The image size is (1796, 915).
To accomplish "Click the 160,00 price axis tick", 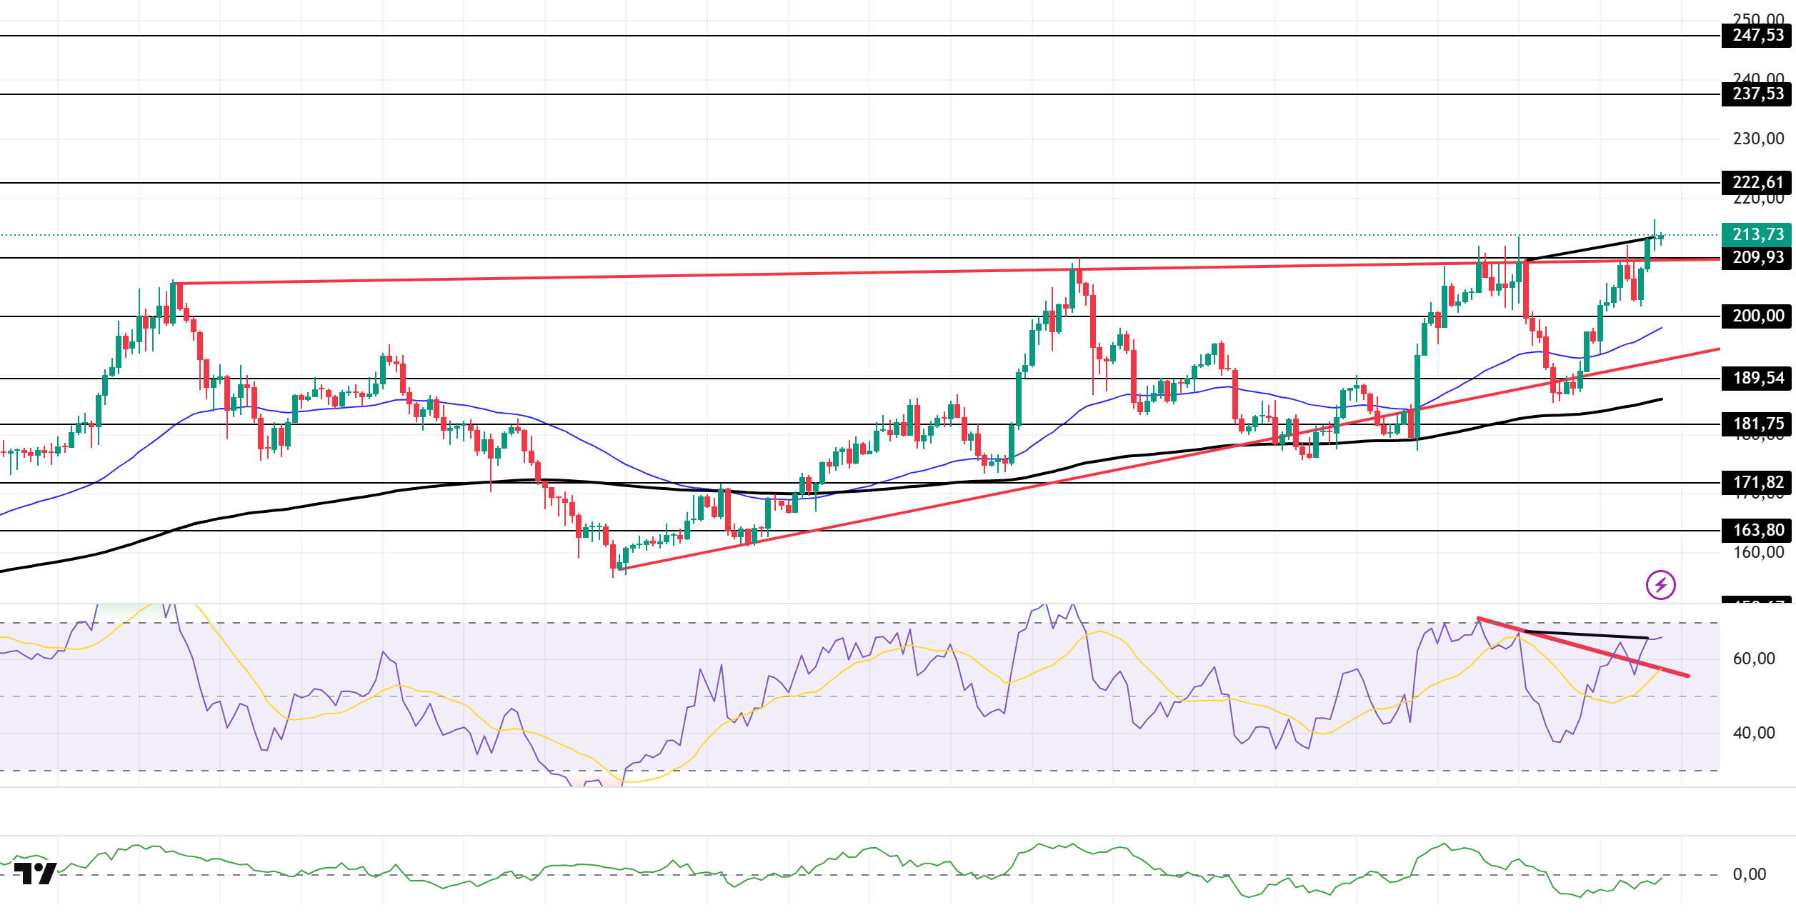I will 1758,552.
